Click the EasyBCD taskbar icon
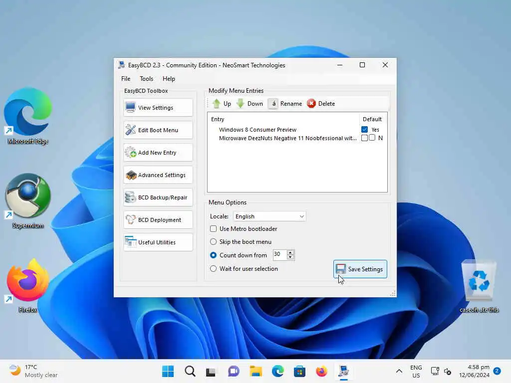Screen dimensions: 511x383 343,371
